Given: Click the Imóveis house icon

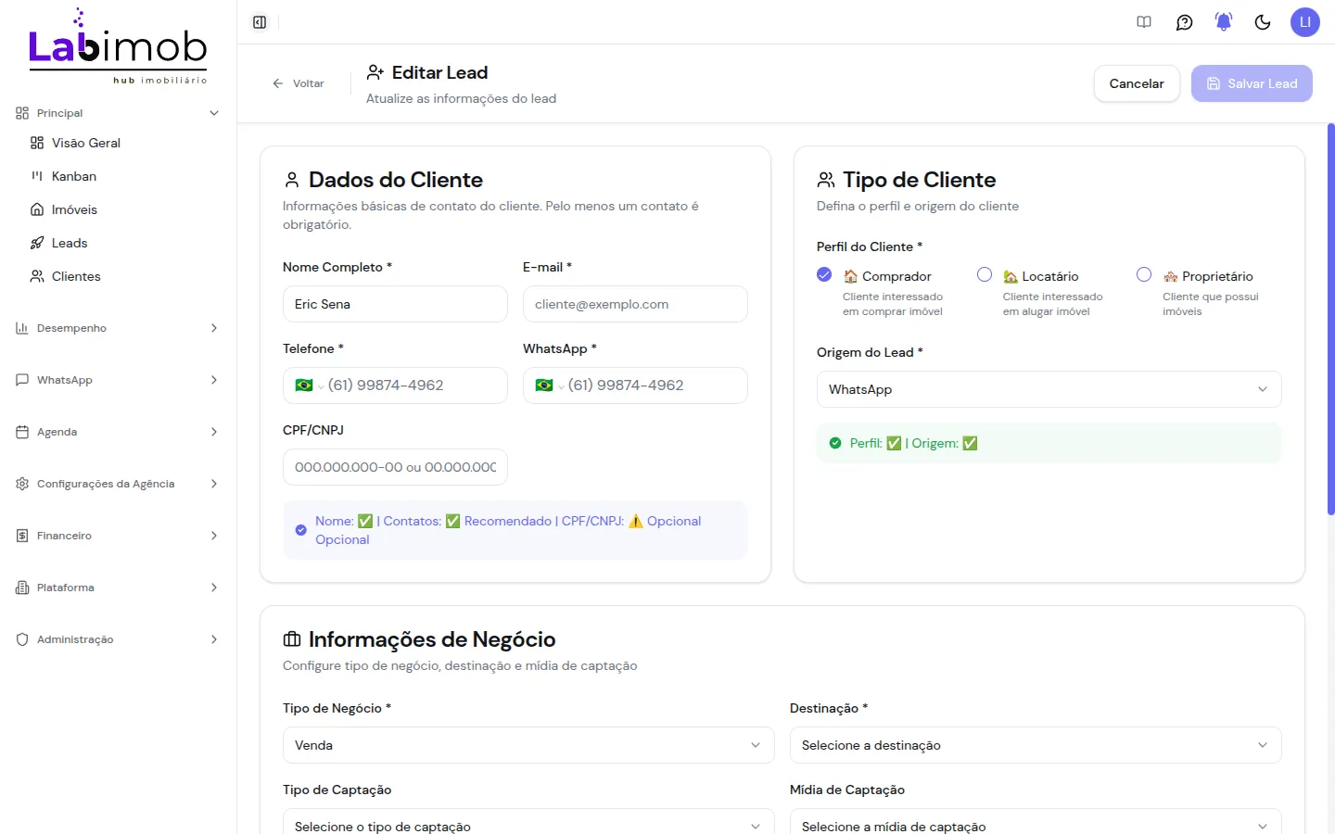Looking at the screenshot, I should [x=37, y=209].
